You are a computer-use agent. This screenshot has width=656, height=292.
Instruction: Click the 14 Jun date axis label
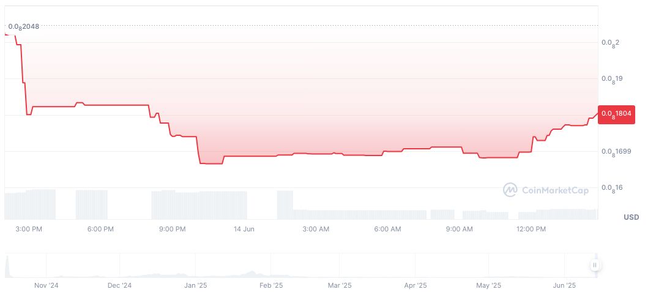244,229
